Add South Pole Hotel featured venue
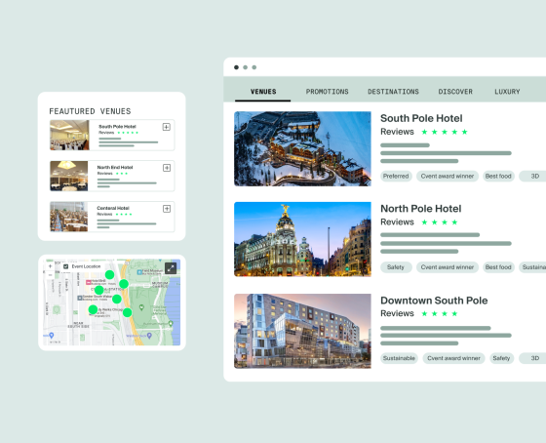 167,127
